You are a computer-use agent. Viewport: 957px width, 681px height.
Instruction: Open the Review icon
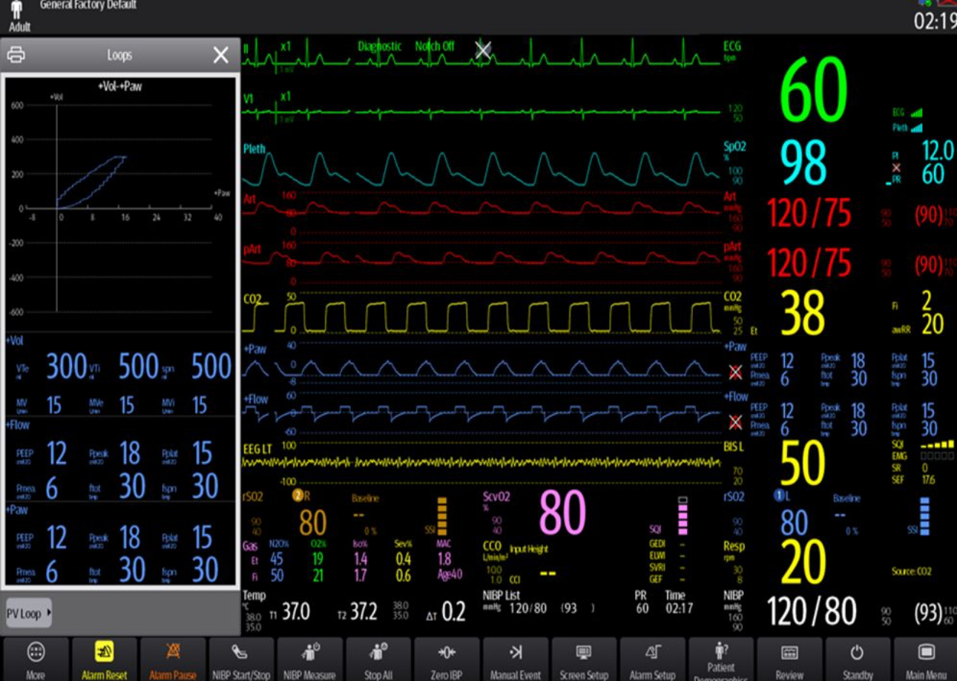coord(789,658)
